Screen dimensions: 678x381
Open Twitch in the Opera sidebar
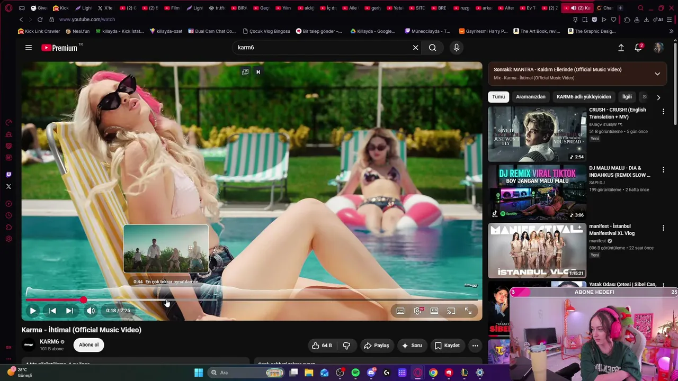pyautogui.click(x=8, y=175)
